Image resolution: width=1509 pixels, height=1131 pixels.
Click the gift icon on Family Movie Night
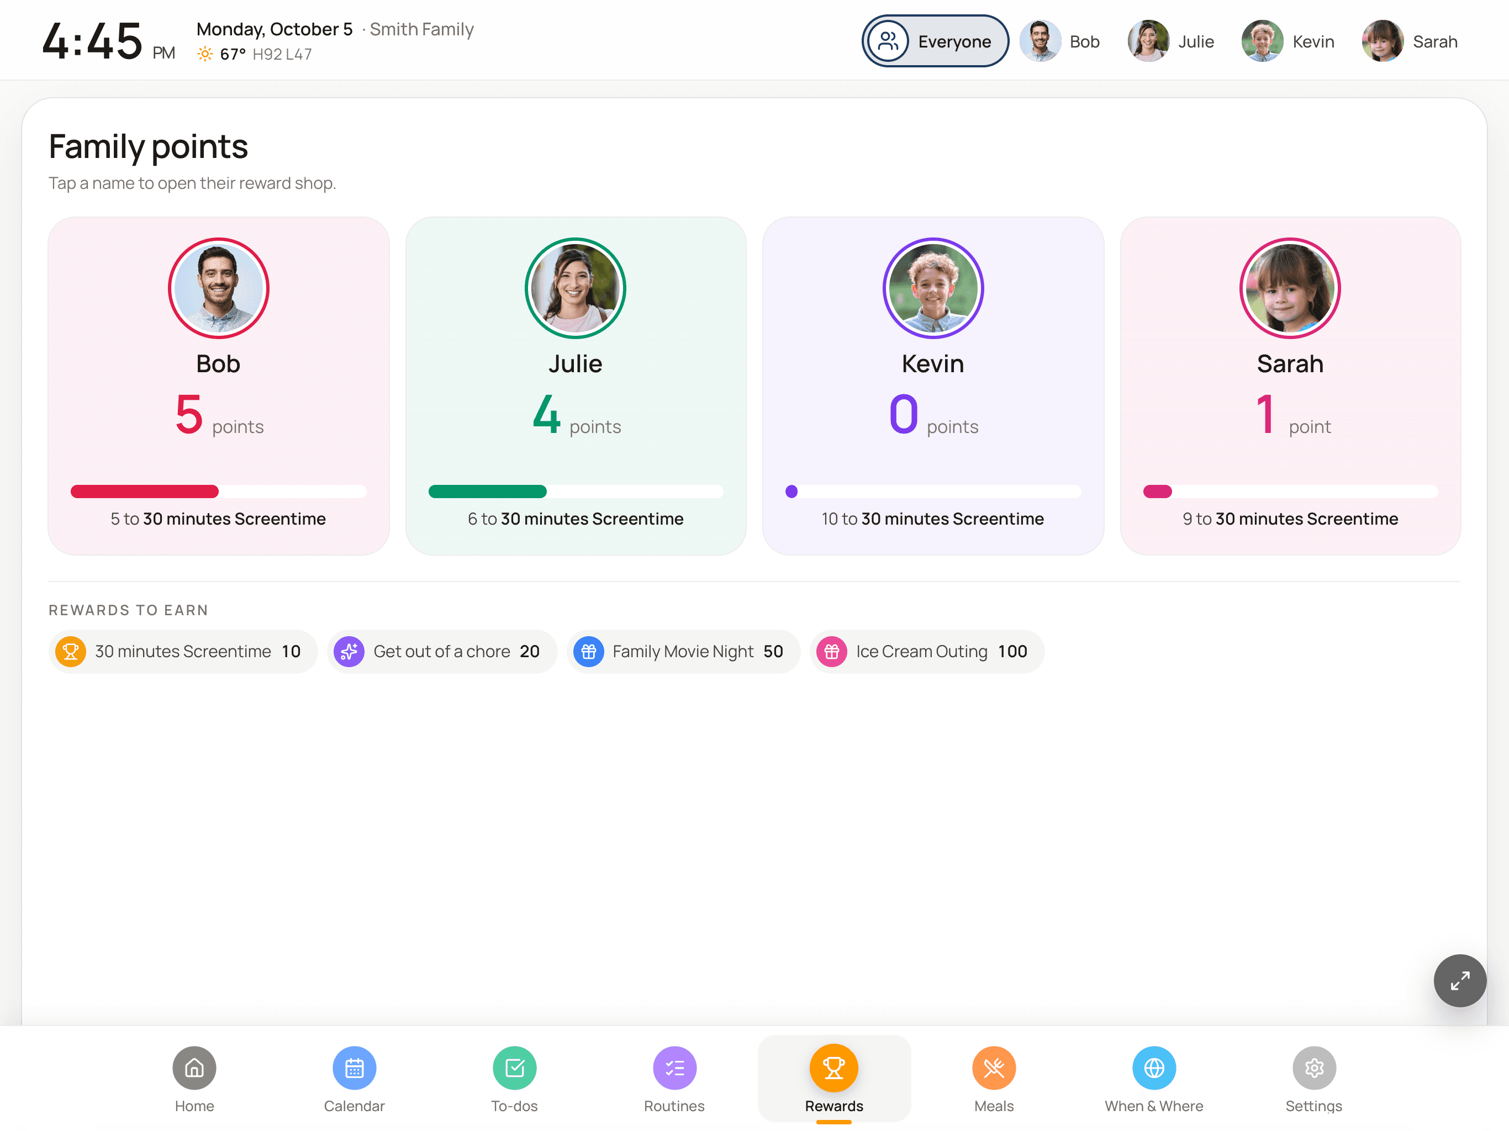(x=588, y=652)
